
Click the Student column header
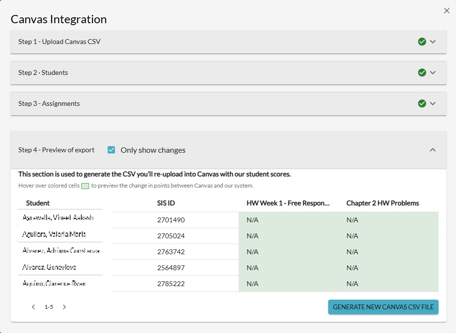pos(38,203)
